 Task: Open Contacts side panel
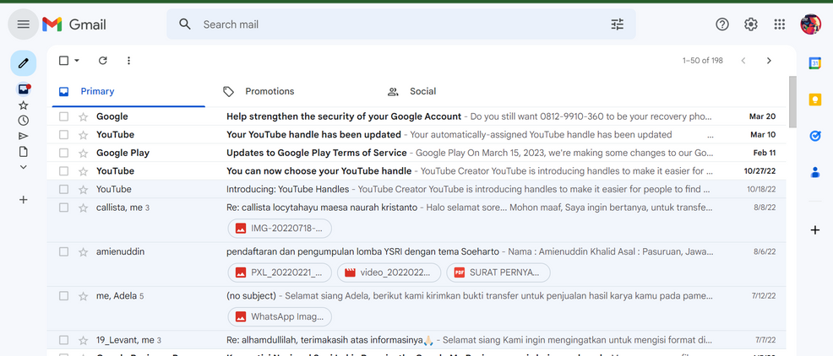click(815, 172)
